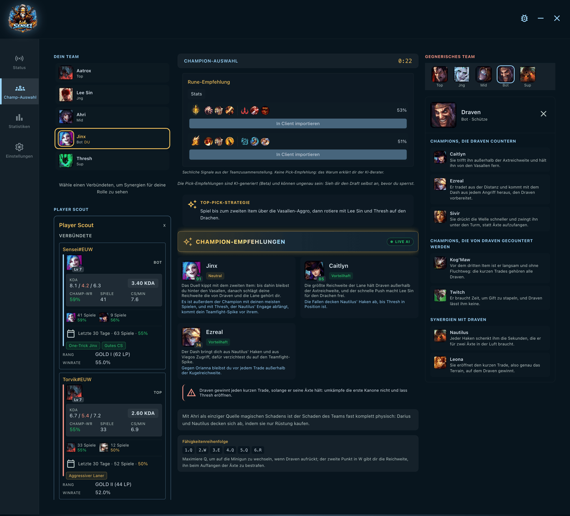Click the LoL Sensei logo
Screen dimensions: 570x516
23,19
